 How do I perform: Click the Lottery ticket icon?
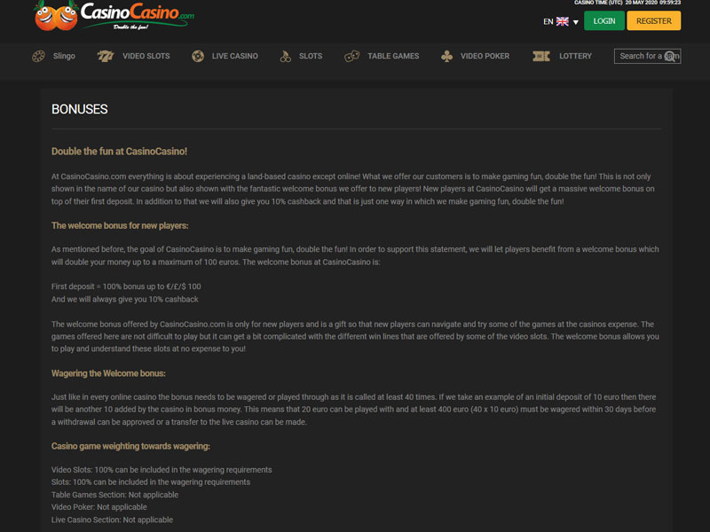pos(541,56)
